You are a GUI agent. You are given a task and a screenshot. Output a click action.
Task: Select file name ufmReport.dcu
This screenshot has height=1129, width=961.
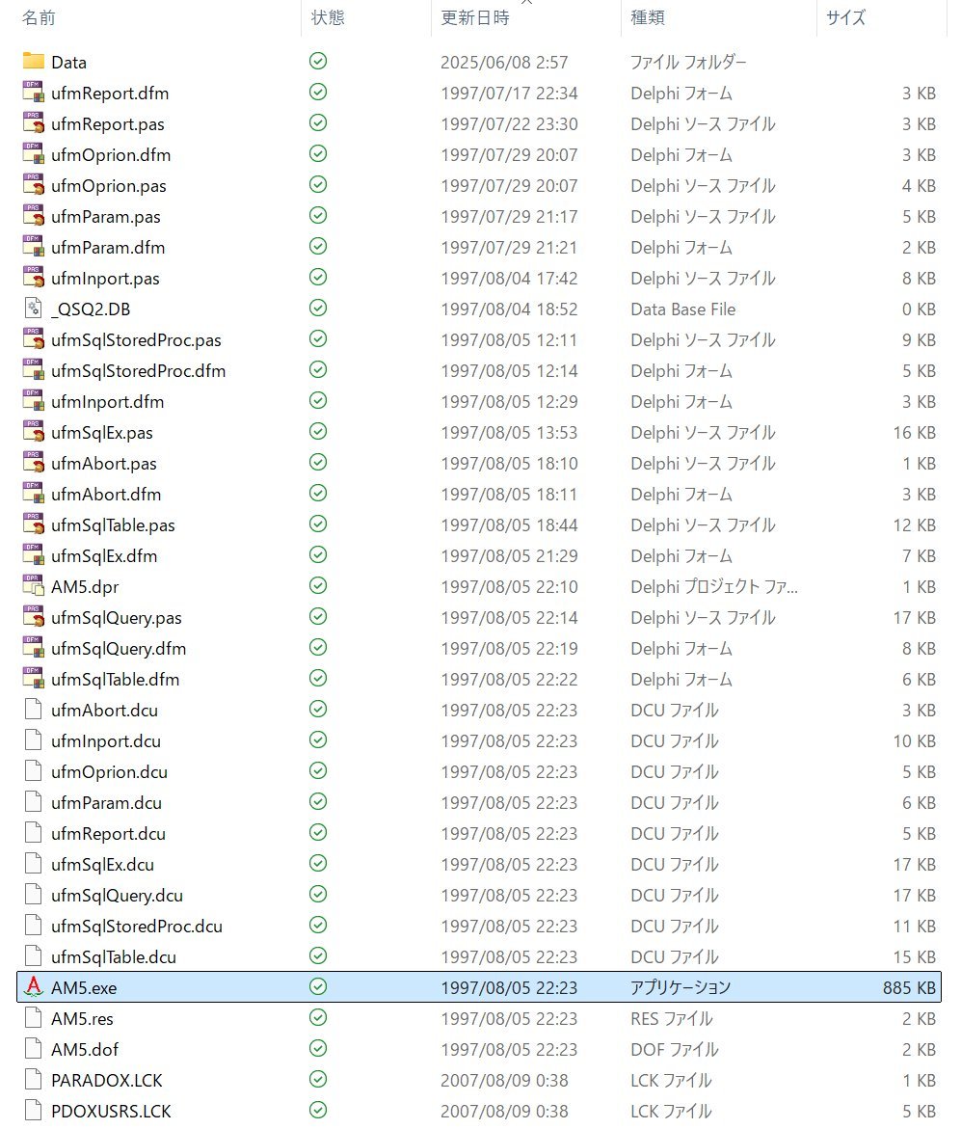pos(109,834)
